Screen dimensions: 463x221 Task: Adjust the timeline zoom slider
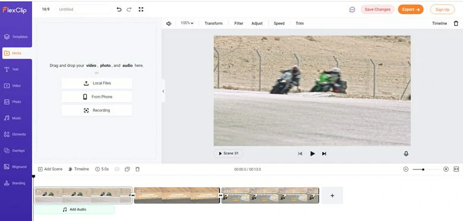click(423, 169)
